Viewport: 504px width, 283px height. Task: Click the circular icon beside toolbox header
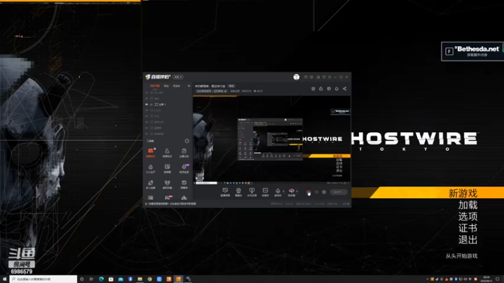coord(187,141)
